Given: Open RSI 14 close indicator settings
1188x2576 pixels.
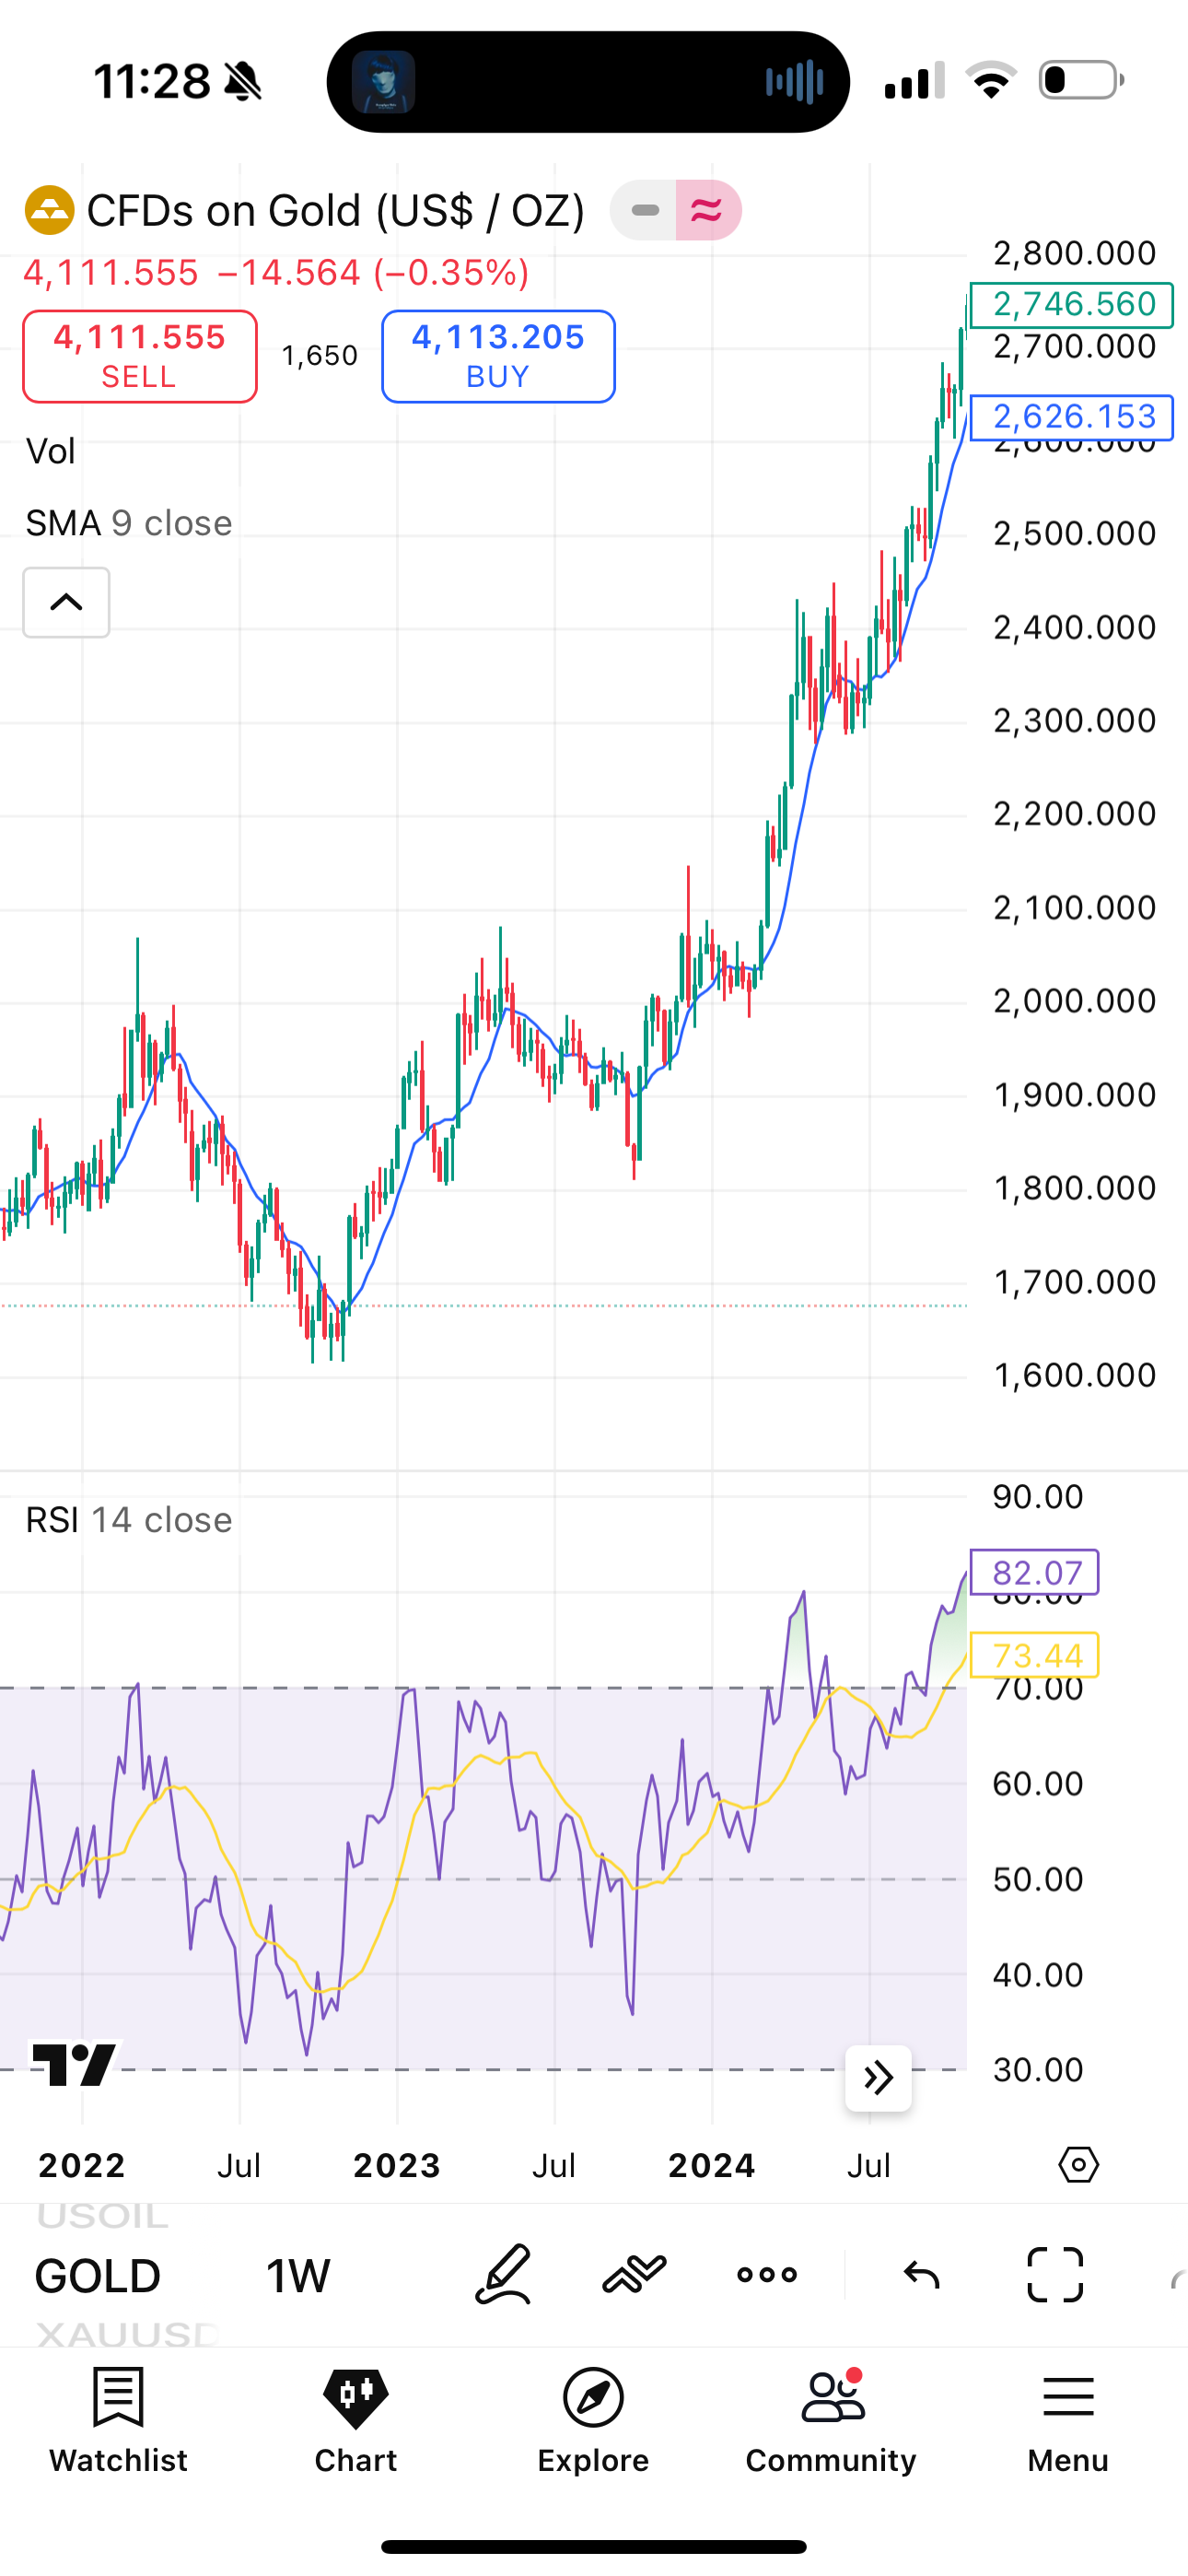Looking at the screenshot, I should coord(129,1520).
